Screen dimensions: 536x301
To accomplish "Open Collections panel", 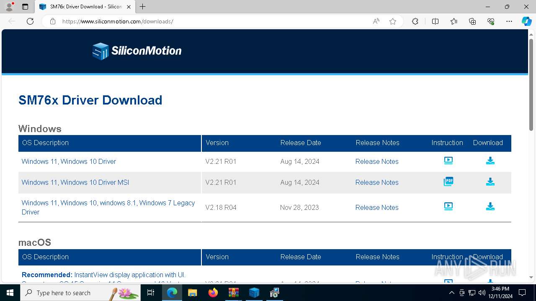I will coord(472,21).
